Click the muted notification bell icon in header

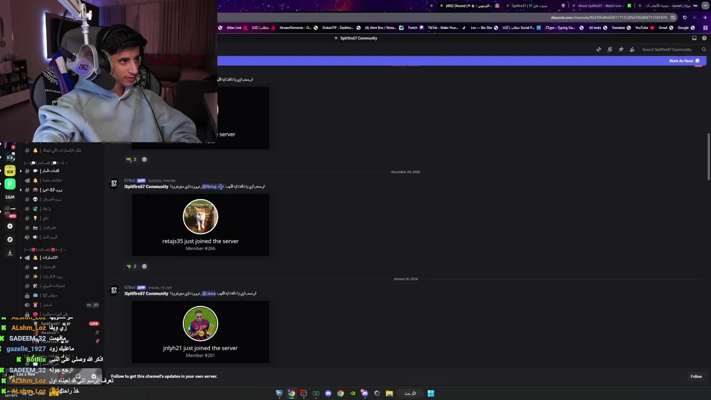pos(609,49)
